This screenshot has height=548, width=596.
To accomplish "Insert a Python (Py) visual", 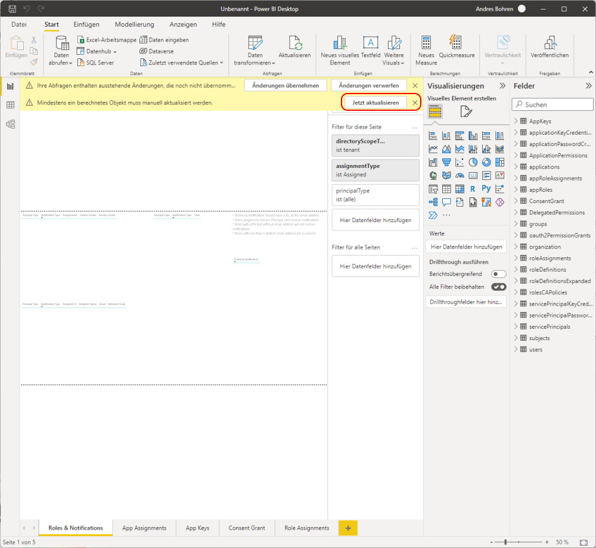I will (486, 189).
